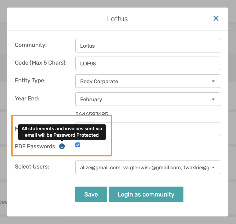Screen dimensions: 236x224
Task: Click the X to close the Loftus dialog
Action: click(x=216, y=18)
